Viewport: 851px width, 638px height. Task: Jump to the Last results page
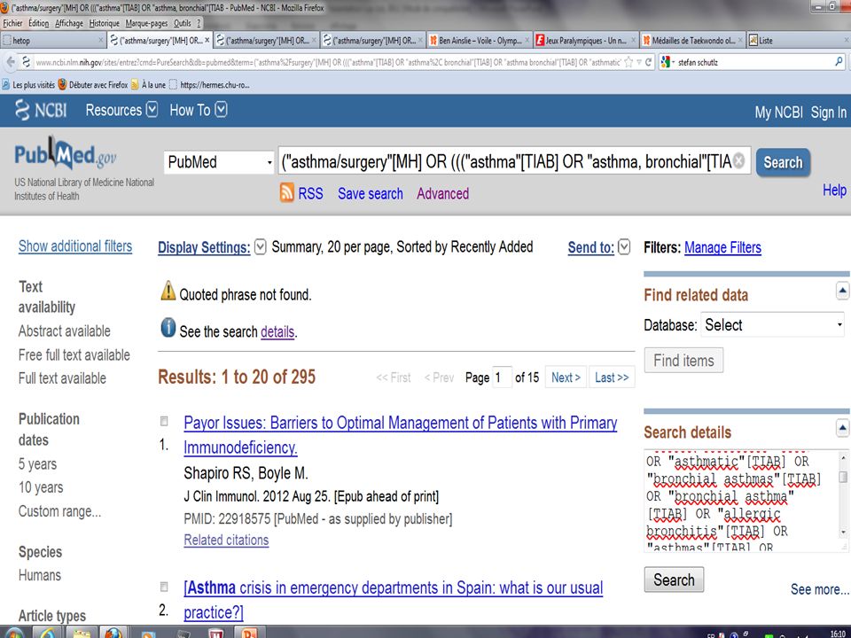click(x=612, y=377)
